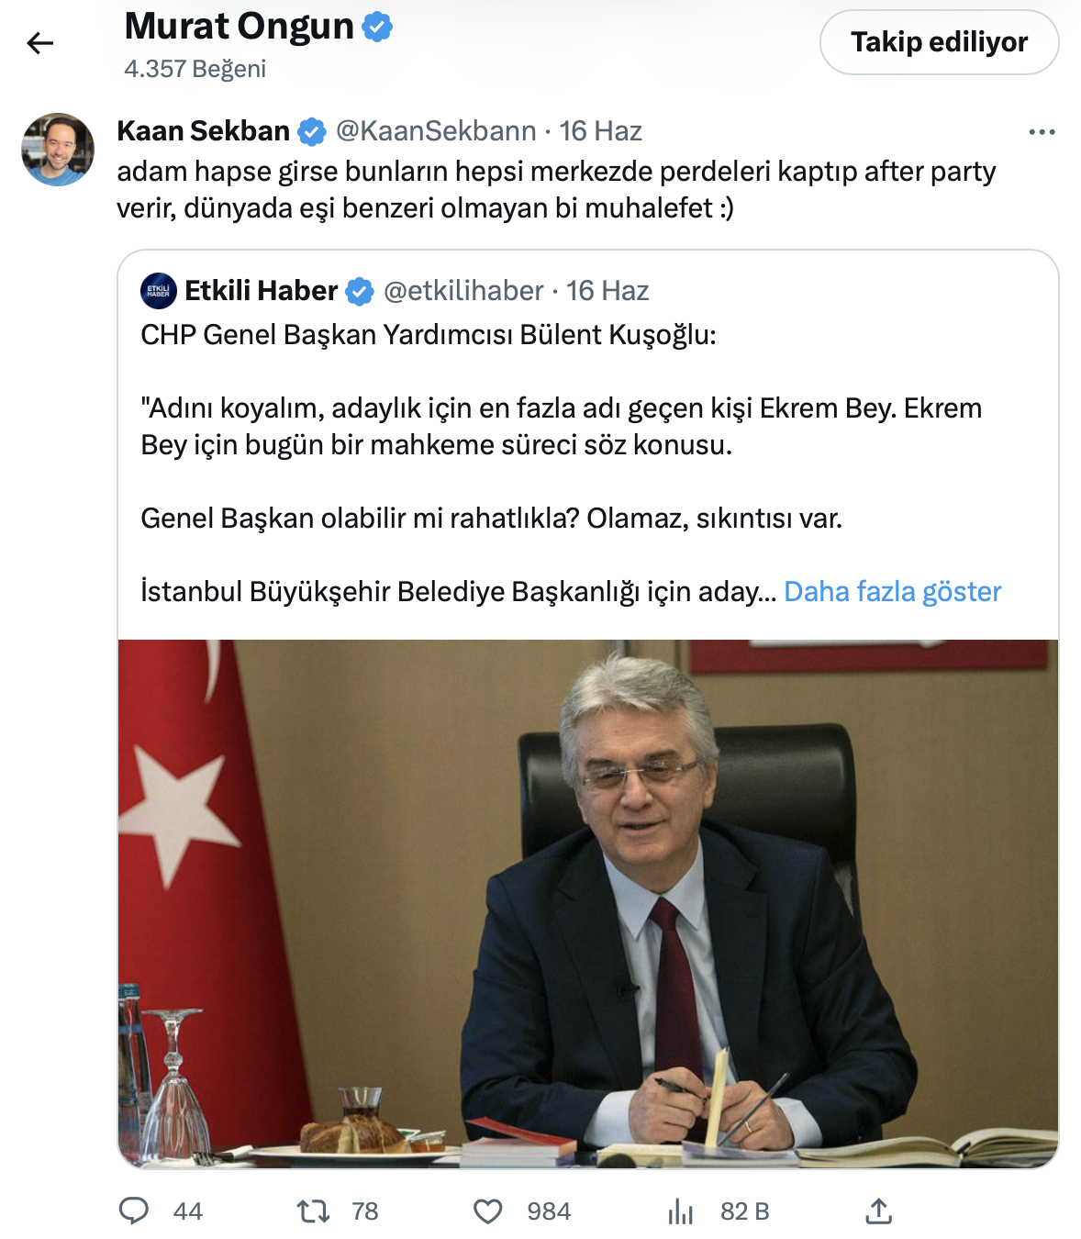Expand quoted text with Daha fazla göster
This screenshot has height=1239, width=1081.
[892, 591]
